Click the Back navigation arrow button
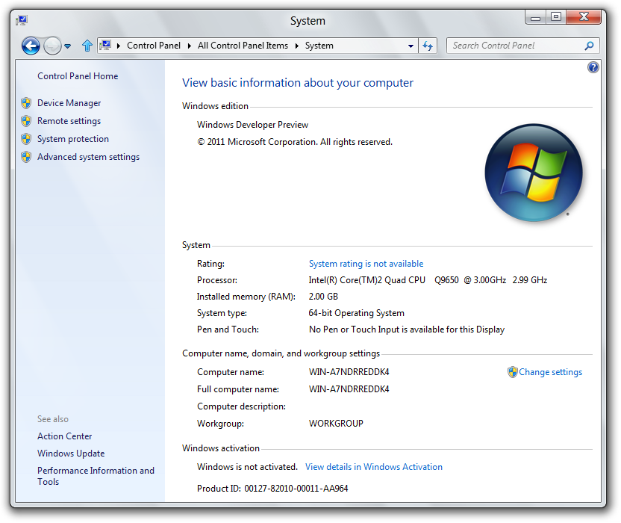This screenshot has width=621, height=523. (31, 46)
